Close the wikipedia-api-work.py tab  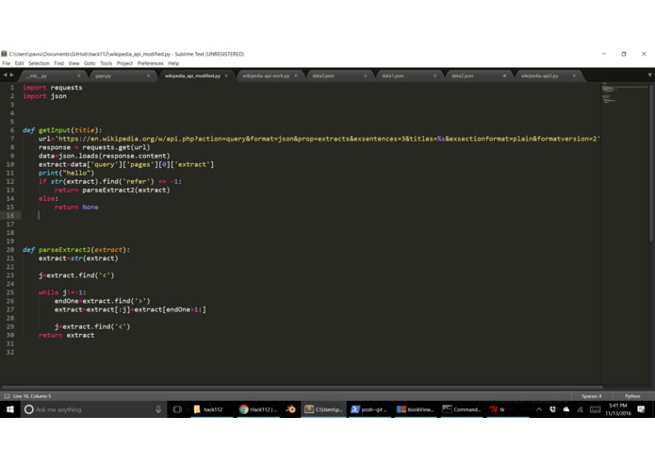click(x=296, y=76)
